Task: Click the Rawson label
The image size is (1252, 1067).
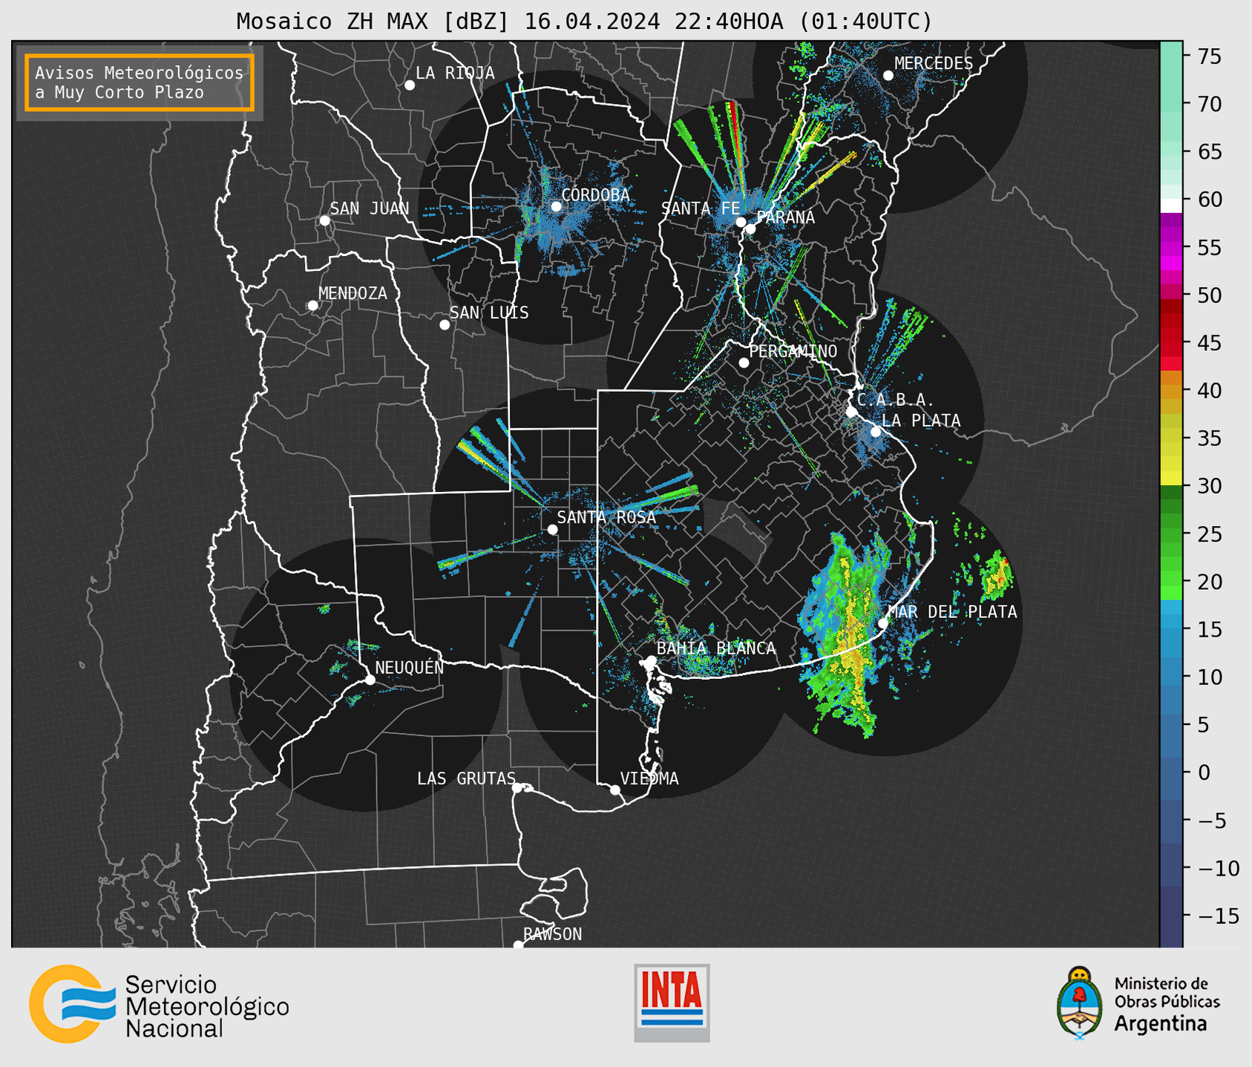Action: pos(552,934)
